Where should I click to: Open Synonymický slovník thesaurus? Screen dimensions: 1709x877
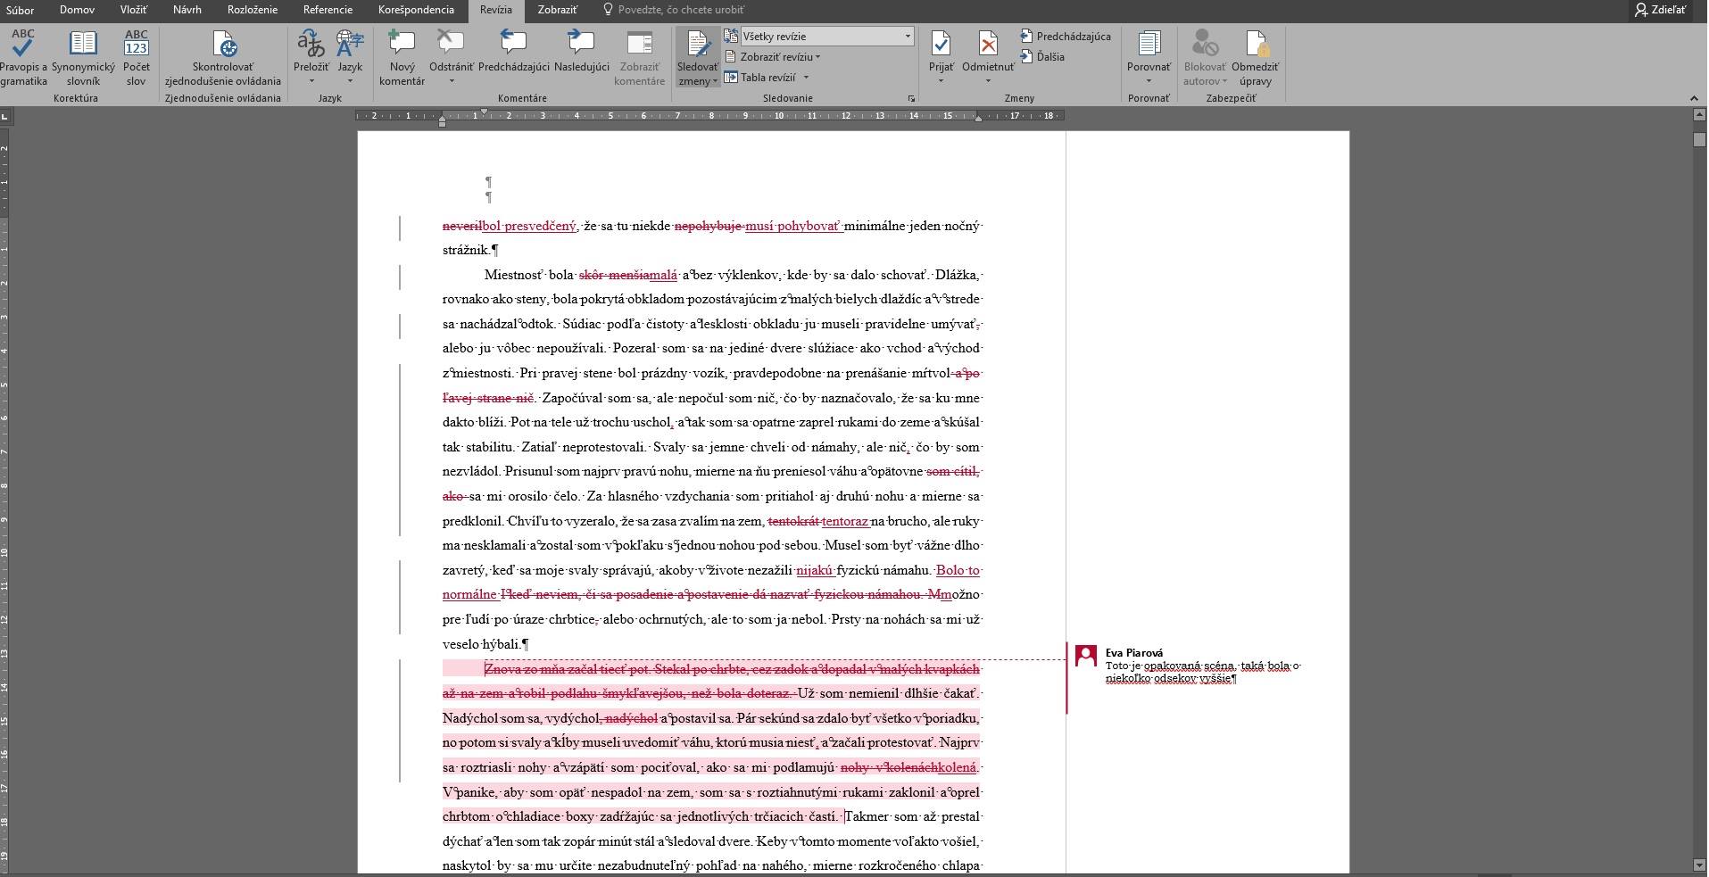click(83, 57)
